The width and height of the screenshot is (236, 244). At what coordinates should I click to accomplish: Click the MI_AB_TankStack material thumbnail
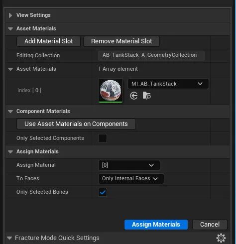point(111,91)
